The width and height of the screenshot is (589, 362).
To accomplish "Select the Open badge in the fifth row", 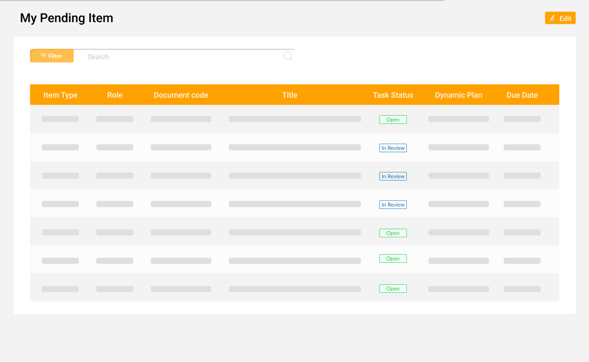I will click(393, 233).
